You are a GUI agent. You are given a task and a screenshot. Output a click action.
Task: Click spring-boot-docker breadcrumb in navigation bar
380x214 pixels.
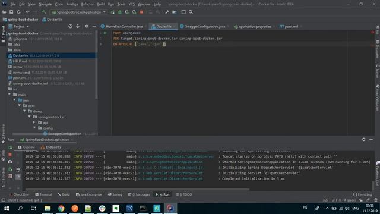pyautogui.click(x=21, y=20)
